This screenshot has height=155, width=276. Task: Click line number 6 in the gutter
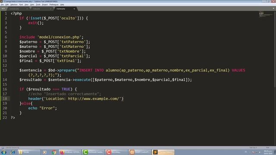click(x=6, y=37)
